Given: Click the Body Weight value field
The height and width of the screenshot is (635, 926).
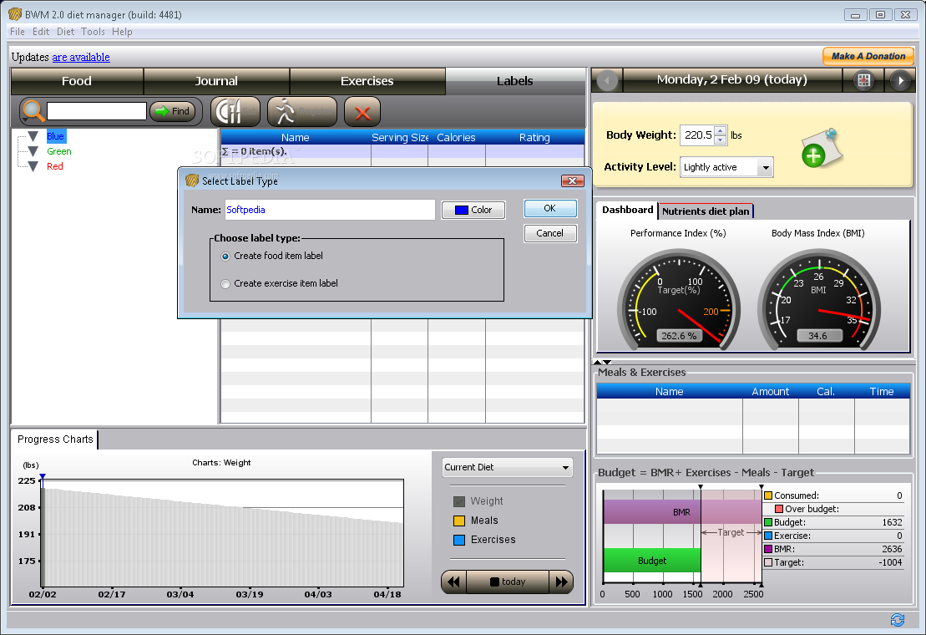Looking at the screenshot, I should [697, 135].
